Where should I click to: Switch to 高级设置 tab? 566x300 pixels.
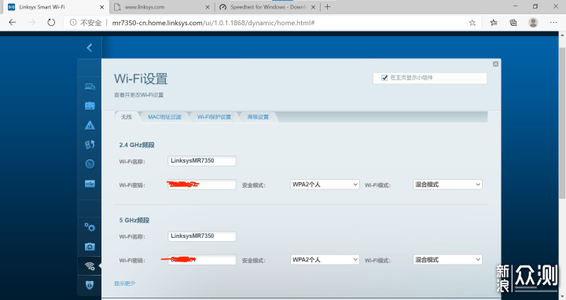pos(258,117)
